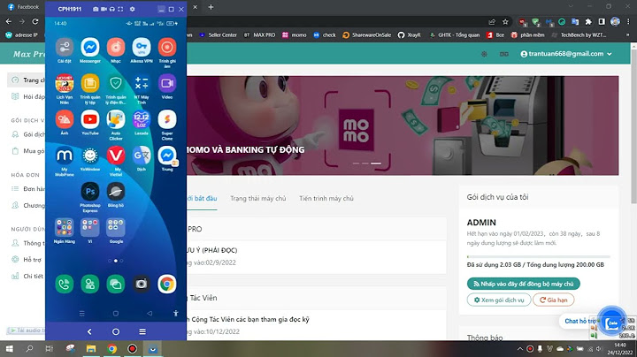Open the Ảnh photos app
637x357 pixels.
pos(65,119)
